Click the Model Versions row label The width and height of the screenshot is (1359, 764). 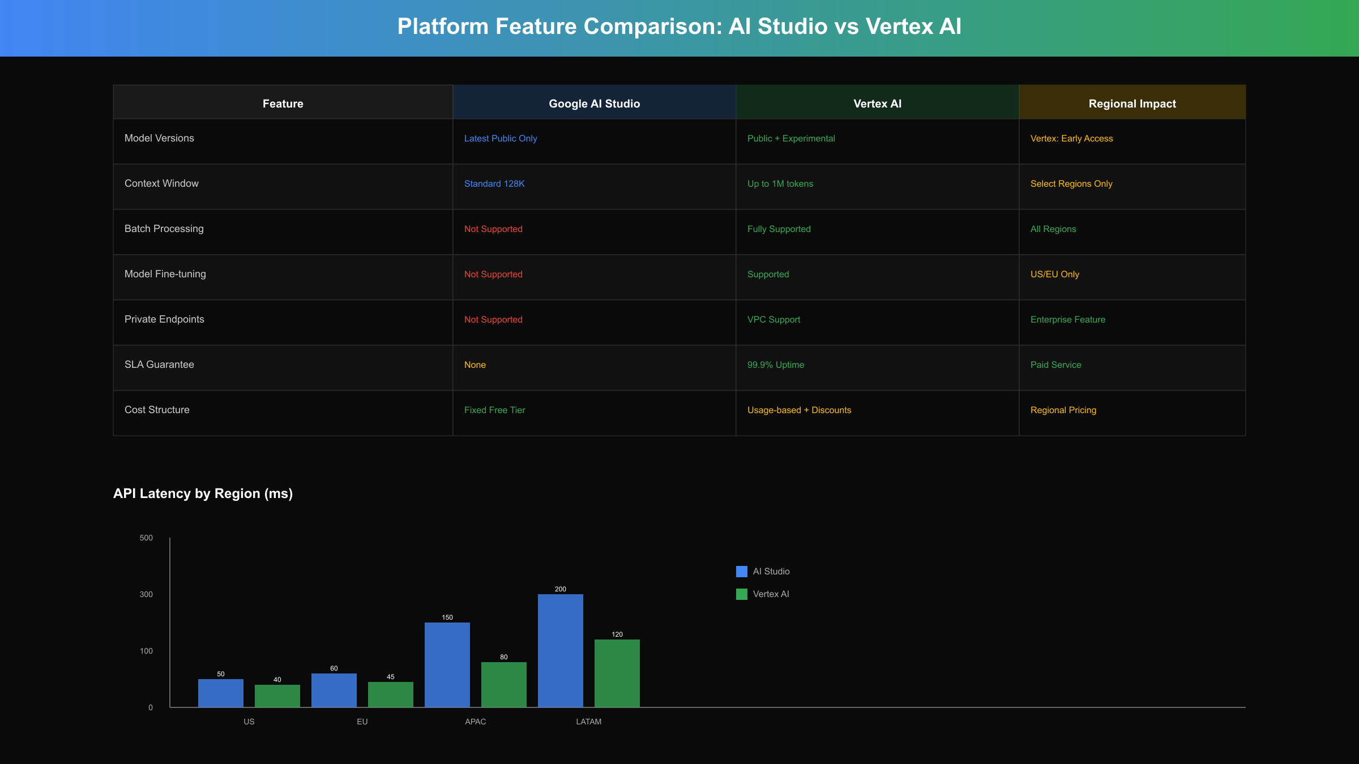(x=159, y=138)
